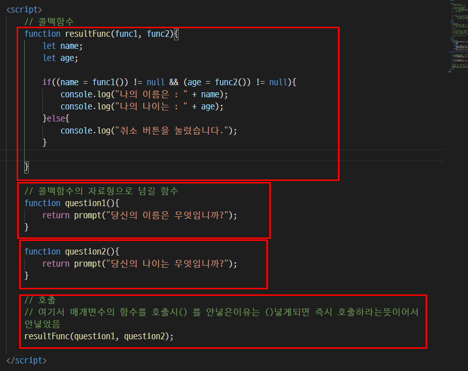The width and height of the screenshot is (468, 371).
Task: Click the comment starting '// 여기서 매개변수의'
Action: coord(221,312)
